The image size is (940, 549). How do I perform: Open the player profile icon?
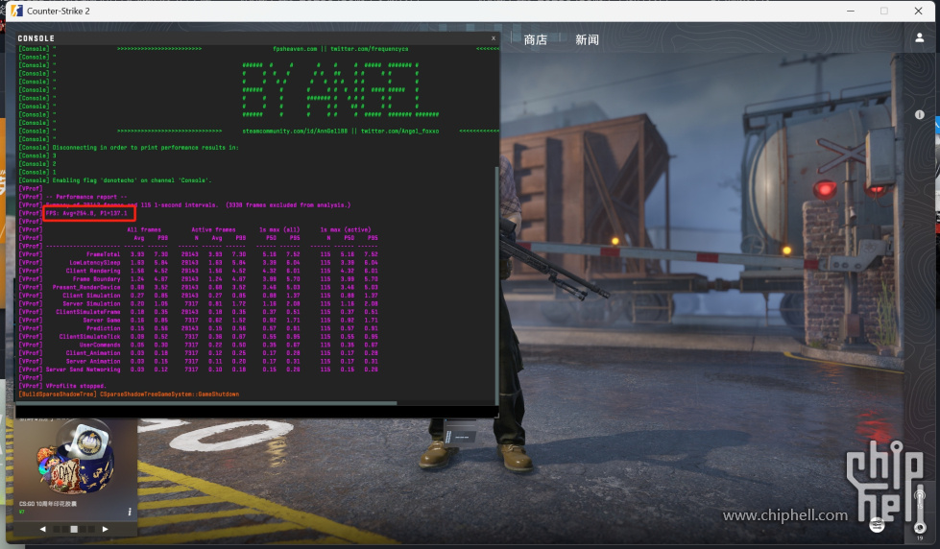(919, 37)
